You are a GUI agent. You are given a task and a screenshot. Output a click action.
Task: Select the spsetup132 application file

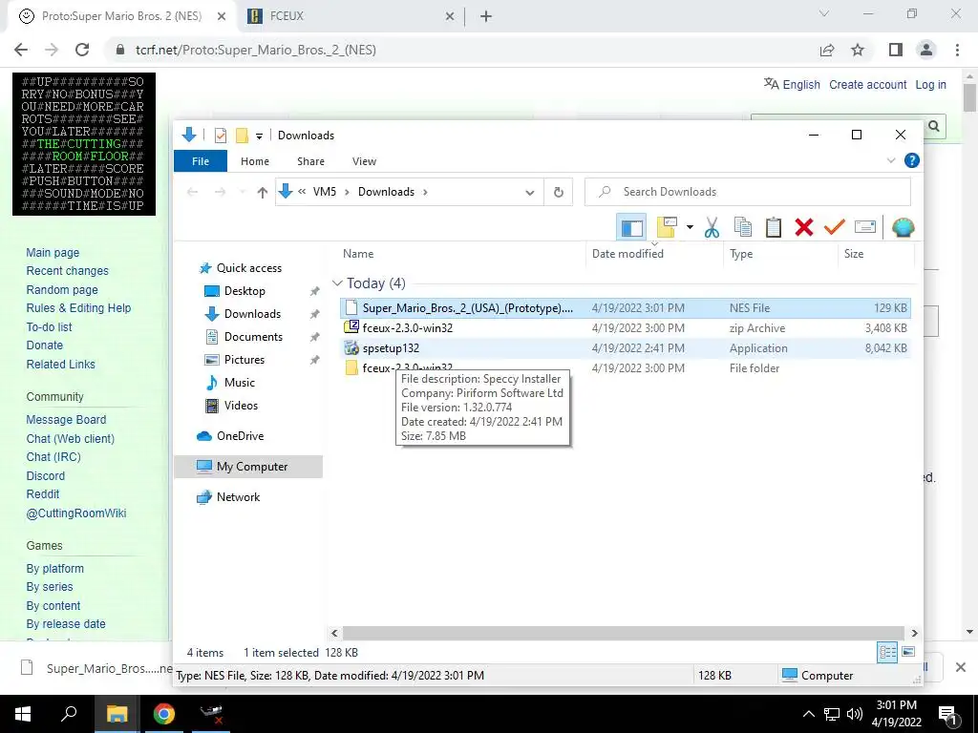[626, 348]
